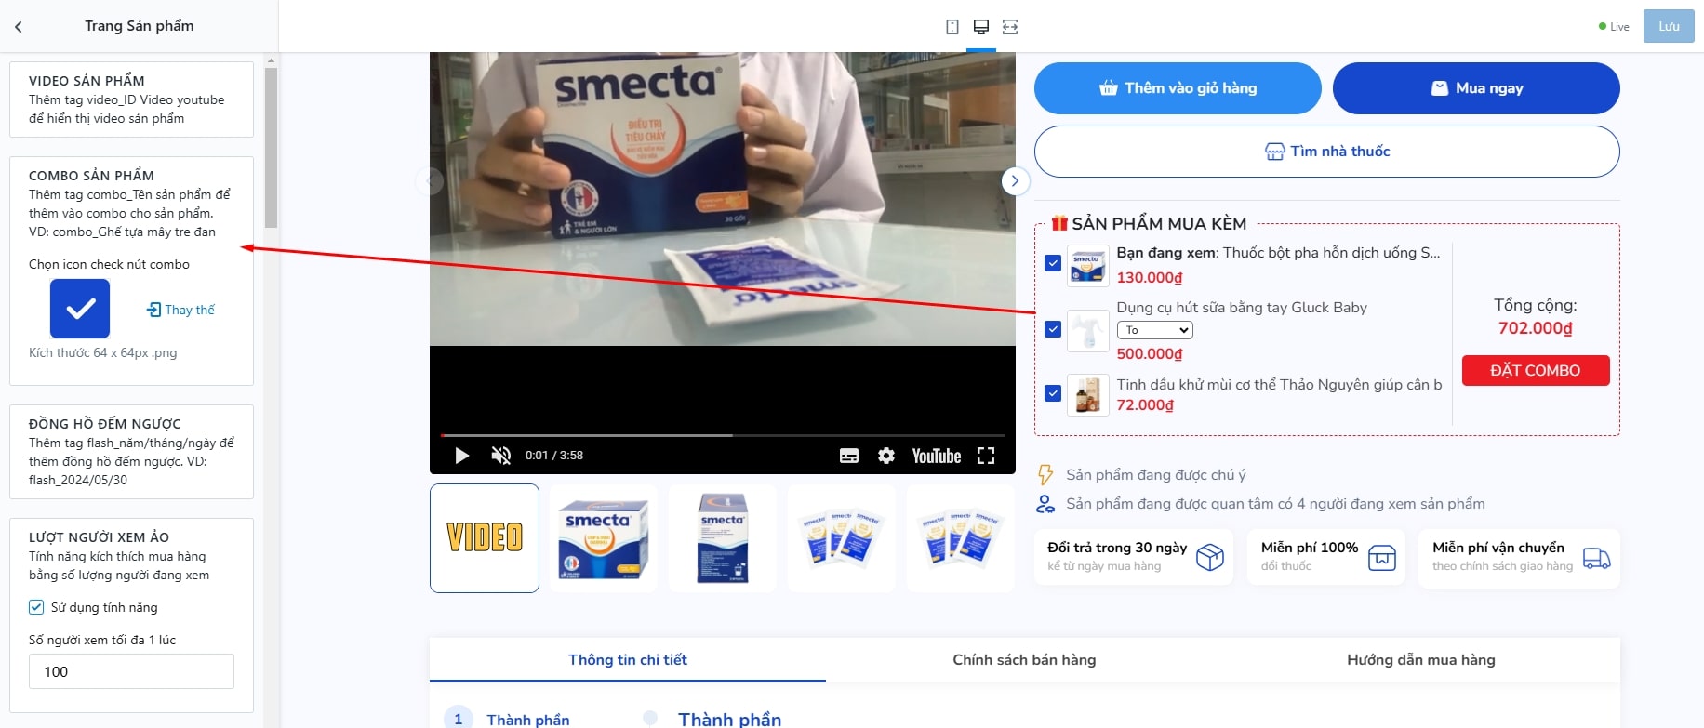1704x728 pixels.
Task: Click the Miễn phí 100% store icon
Action: click(x=1382, y=558)
